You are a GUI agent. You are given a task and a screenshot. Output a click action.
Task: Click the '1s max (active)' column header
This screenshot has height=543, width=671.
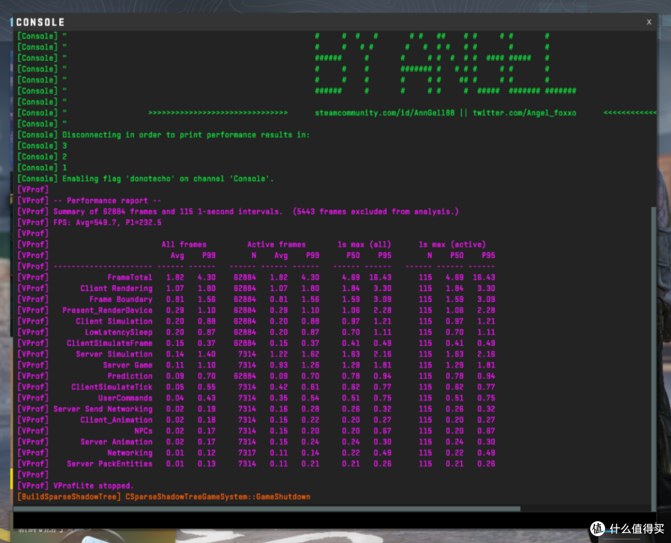pyautogui.click(x=452, y=244)
